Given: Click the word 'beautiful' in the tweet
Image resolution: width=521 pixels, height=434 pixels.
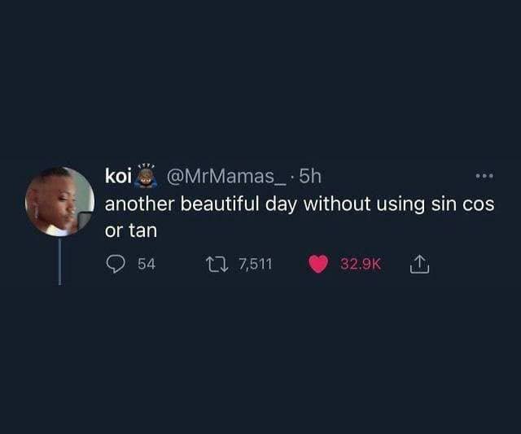Looking at the screenshot, I should 220,204.
